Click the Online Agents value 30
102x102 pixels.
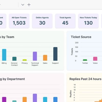click(42, 23)
